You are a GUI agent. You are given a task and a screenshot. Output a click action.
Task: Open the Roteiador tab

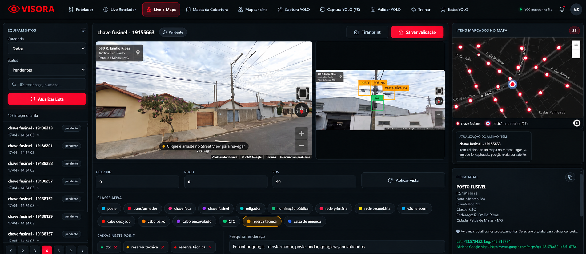(81, 10)
